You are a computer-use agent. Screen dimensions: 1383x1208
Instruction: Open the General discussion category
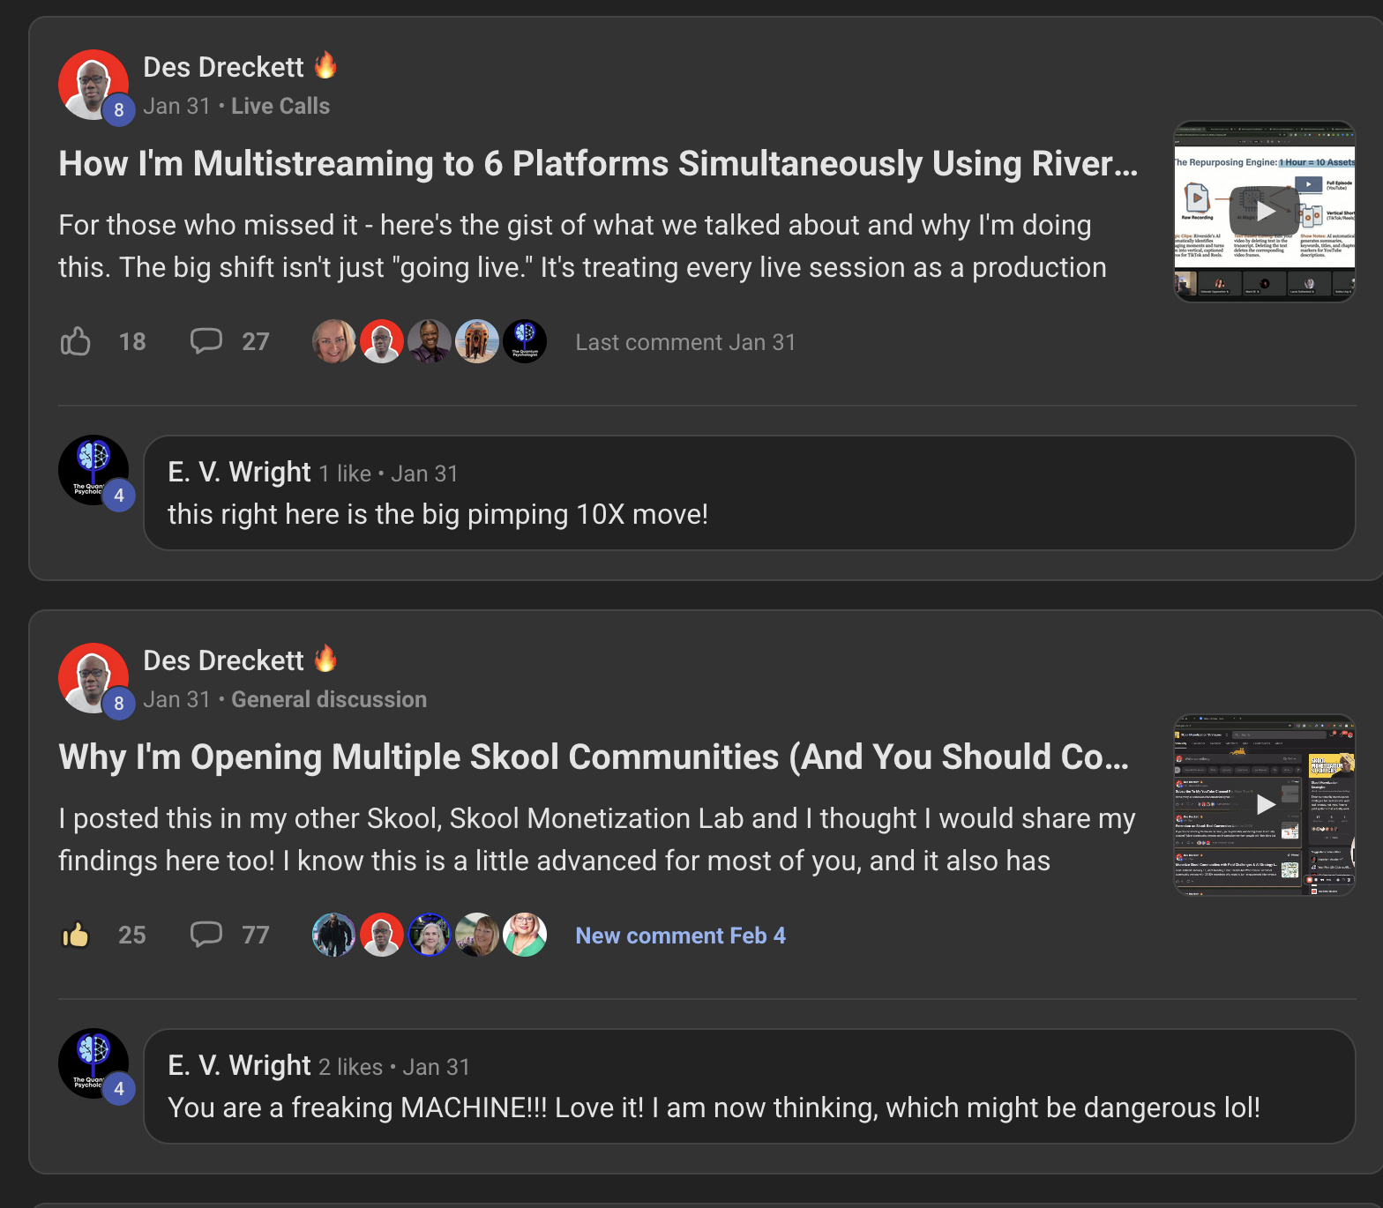pos(328,699)
